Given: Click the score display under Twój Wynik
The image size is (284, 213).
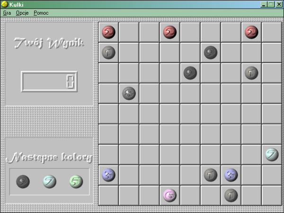Looking at the screenshot, I should (49, 81).
